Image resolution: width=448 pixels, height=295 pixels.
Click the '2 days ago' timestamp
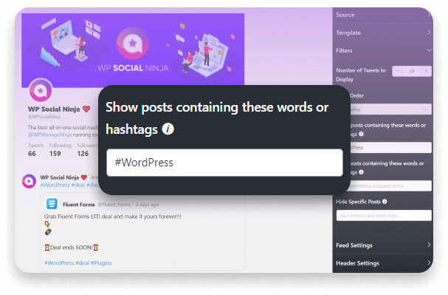(147, 205)
